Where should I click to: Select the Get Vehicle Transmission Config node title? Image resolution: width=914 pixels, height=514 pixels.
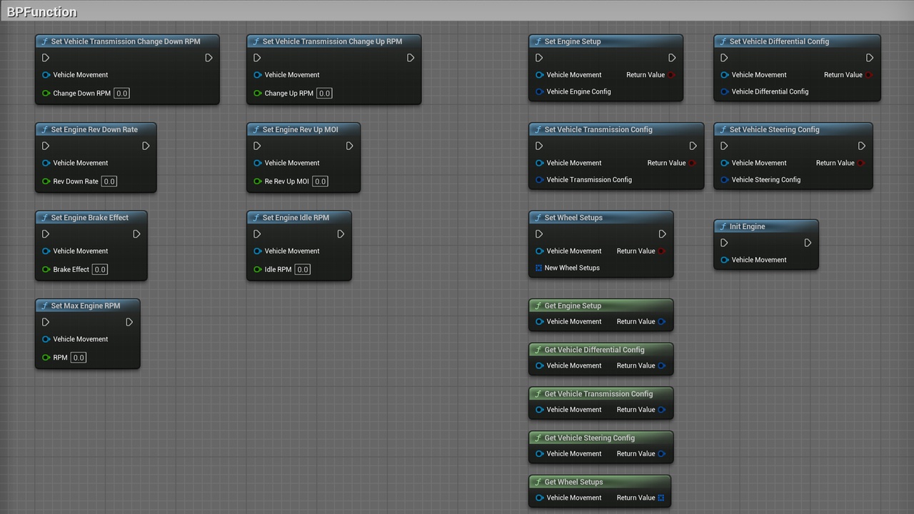598,394
